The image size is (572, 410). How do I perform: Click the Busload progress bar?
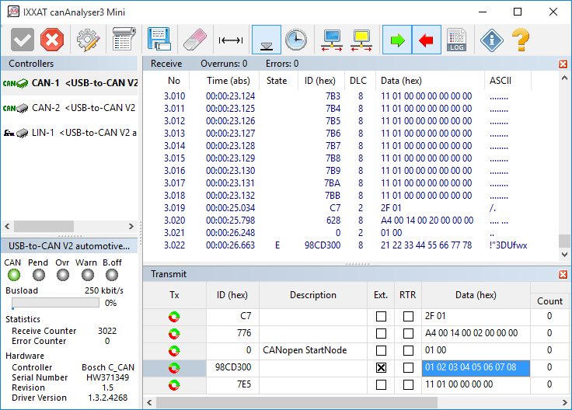tap(55, 303)
